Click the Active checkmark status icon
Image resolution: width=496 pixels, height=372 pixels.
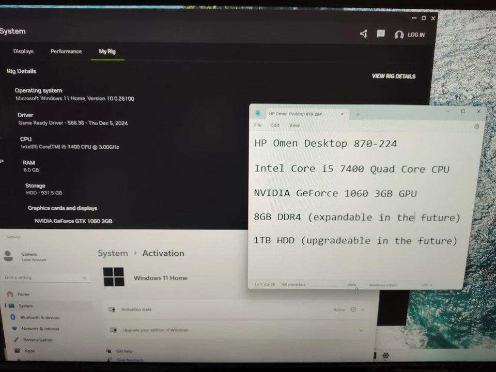pos(353,309)
